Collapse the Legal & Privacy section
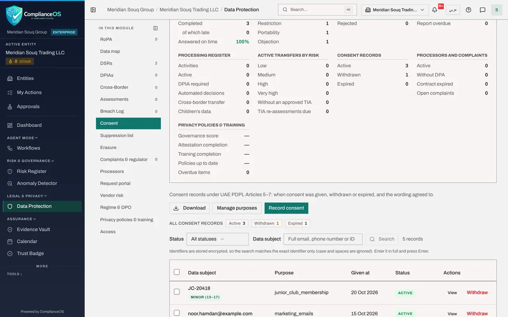Screen dimensions: 508x317 27,196
